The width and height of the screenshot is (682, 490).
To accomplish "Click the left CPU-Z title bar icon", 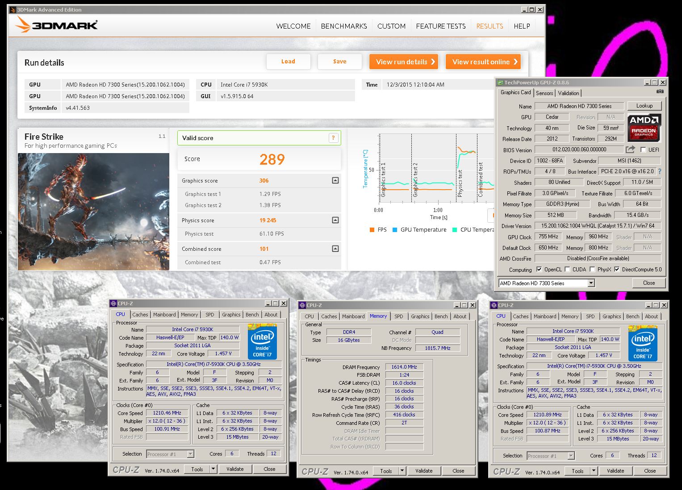I will 113,303.
